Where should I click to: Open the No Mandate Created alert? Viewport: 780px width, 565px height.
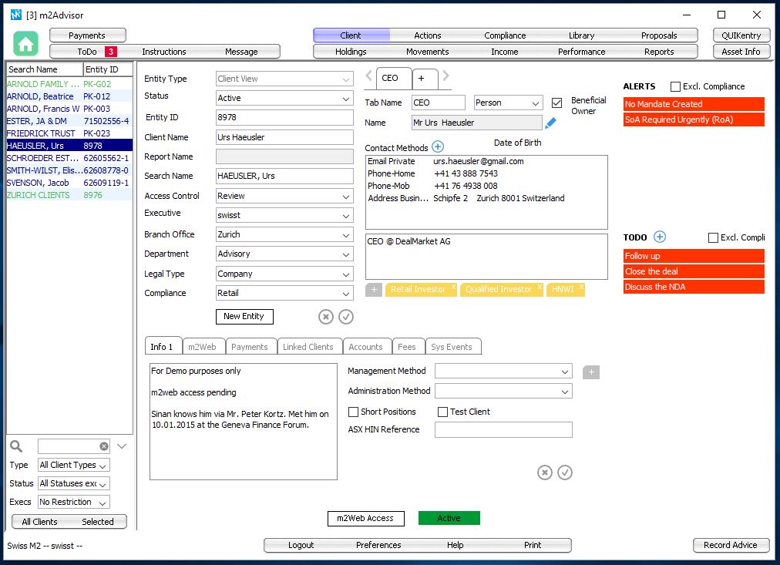point(694,104)
